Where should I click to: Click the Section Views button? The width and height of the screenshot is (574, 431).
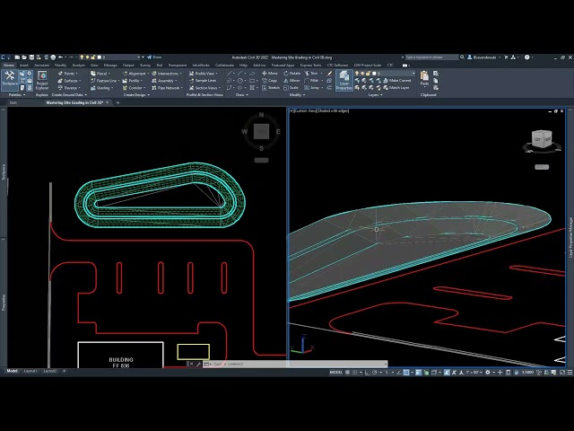[x=204, y=88]
